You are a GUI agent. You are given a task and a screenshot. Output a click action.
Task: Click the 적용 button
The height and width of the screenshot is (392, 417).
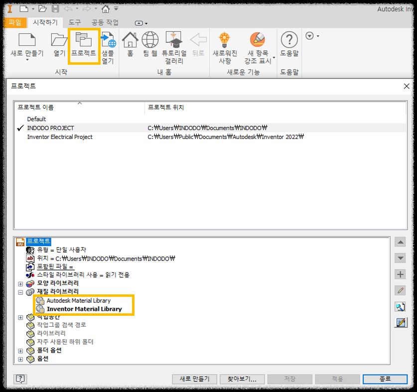[x=337, y=379]
